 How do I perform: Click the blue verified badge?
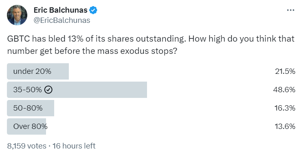(93, 10)
